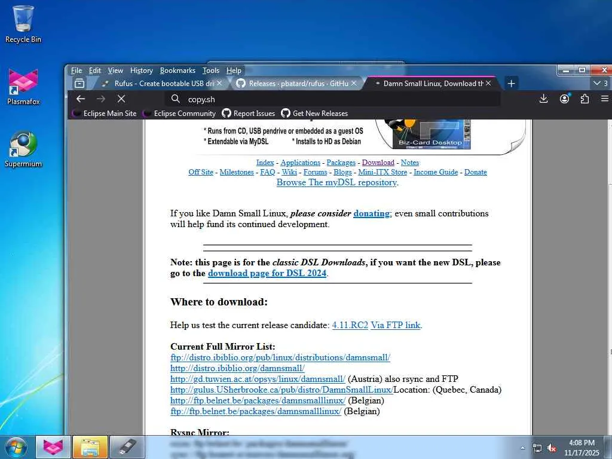This screenshot has width=612, height=459.
Task: Close the Rufus tab
Action: coord(219,84)
